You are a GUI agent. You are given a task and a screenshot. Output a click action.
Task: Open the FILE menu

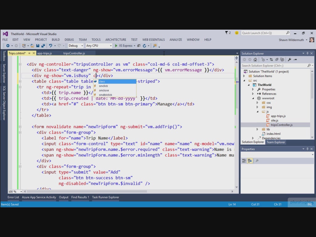click(x=5, y=40)
